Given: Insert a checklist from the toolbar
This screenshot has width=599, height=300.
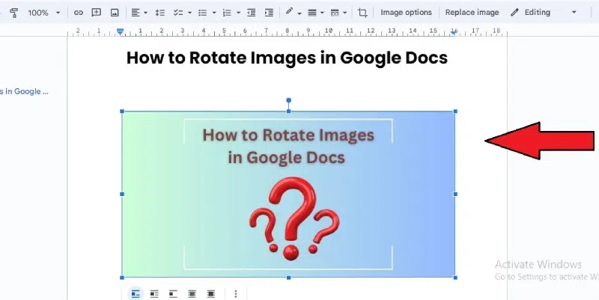Looking at the screenshot, I should point(178,13).
